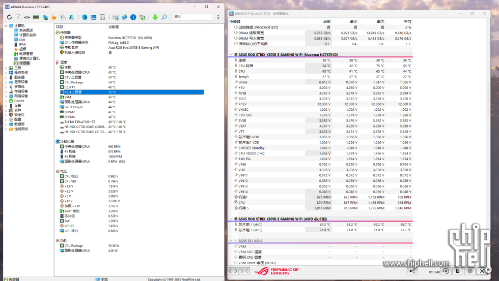
Task: Click the calendar schedule icon in AIDA64 toolbar
Action: point(102,17)
